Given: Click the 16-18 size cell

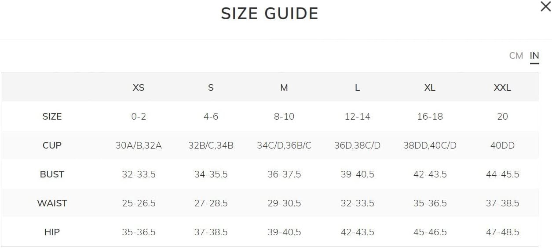Looking at the screenshot, I should pyautogui.click(x=430, y=117).
